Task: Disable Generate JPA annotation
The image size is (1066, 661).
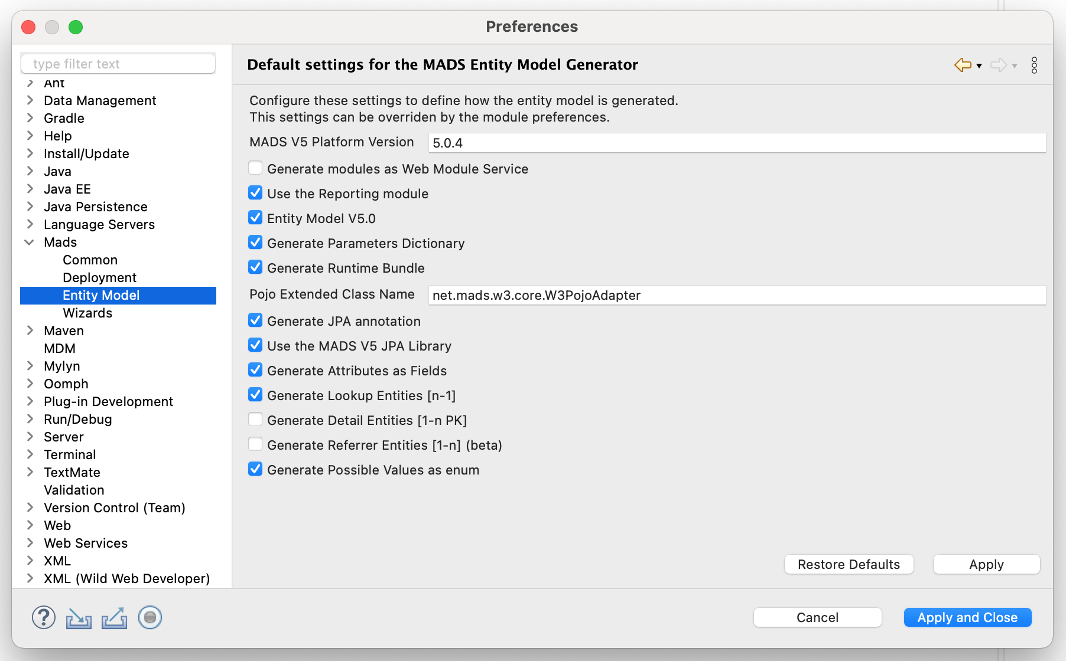Action: point(255,320)
